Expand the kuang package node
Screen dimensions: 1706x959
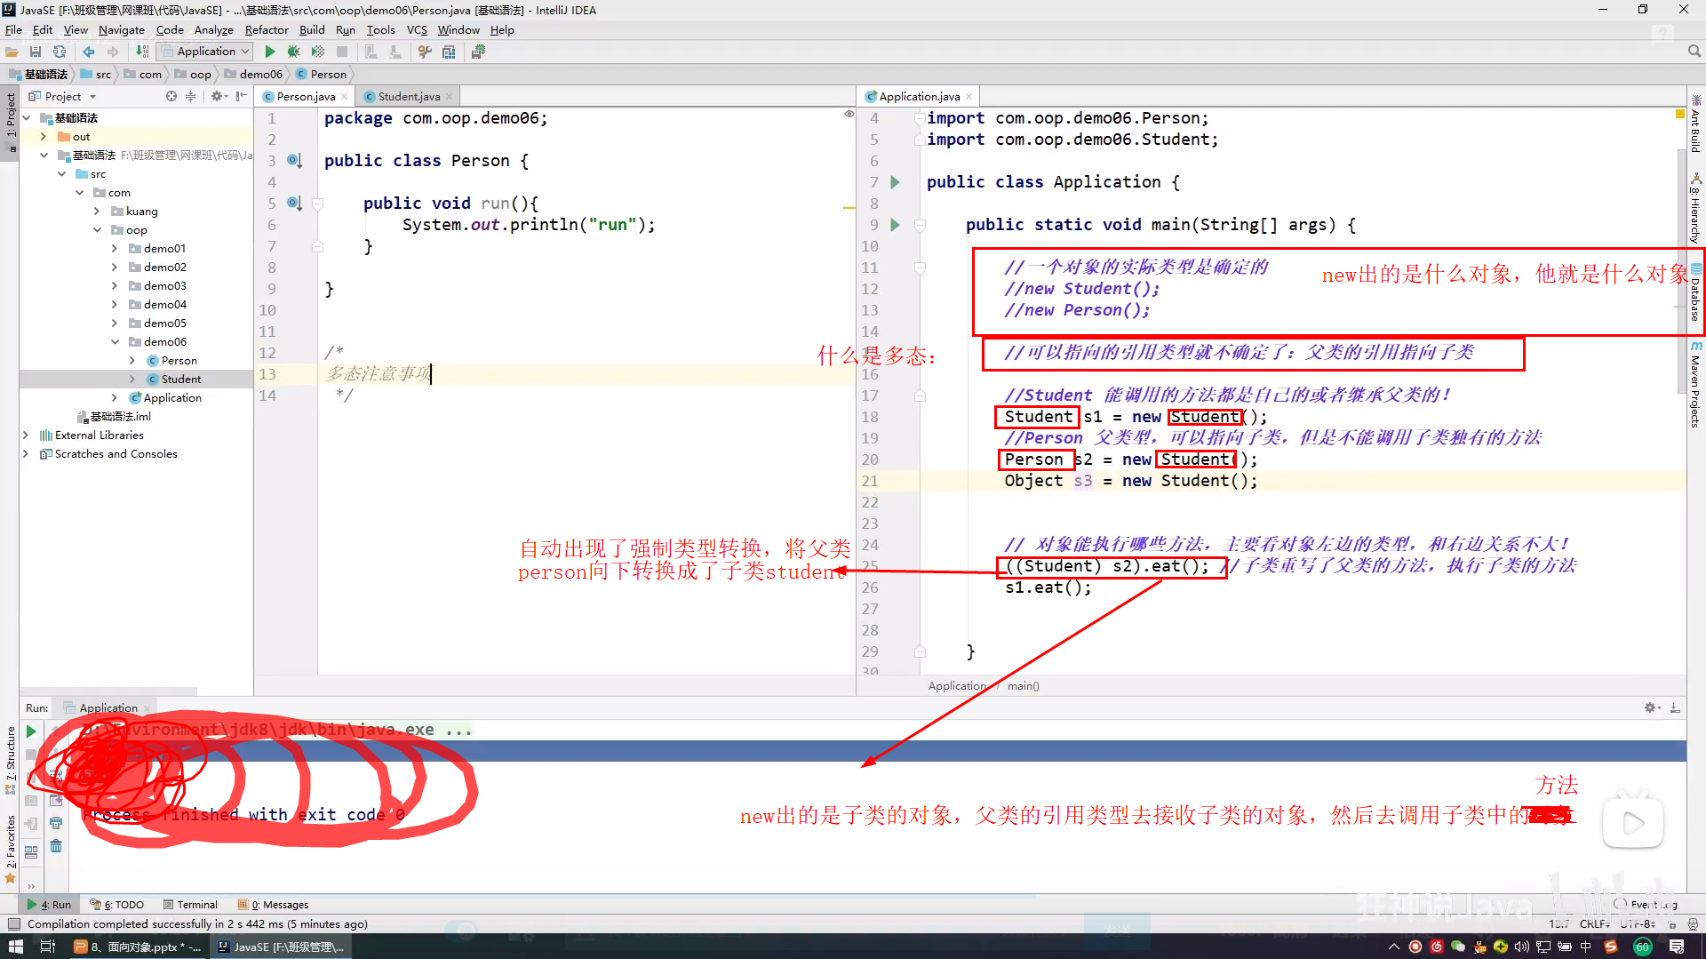(x=97, y=211)
